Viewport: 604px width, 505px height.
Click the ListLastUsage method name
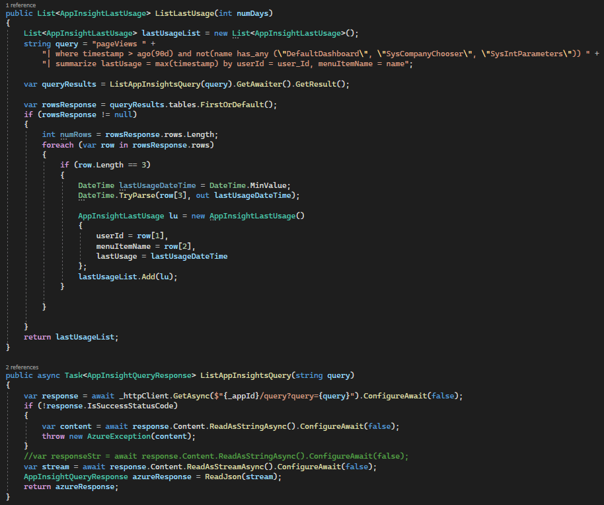(184, 13)
